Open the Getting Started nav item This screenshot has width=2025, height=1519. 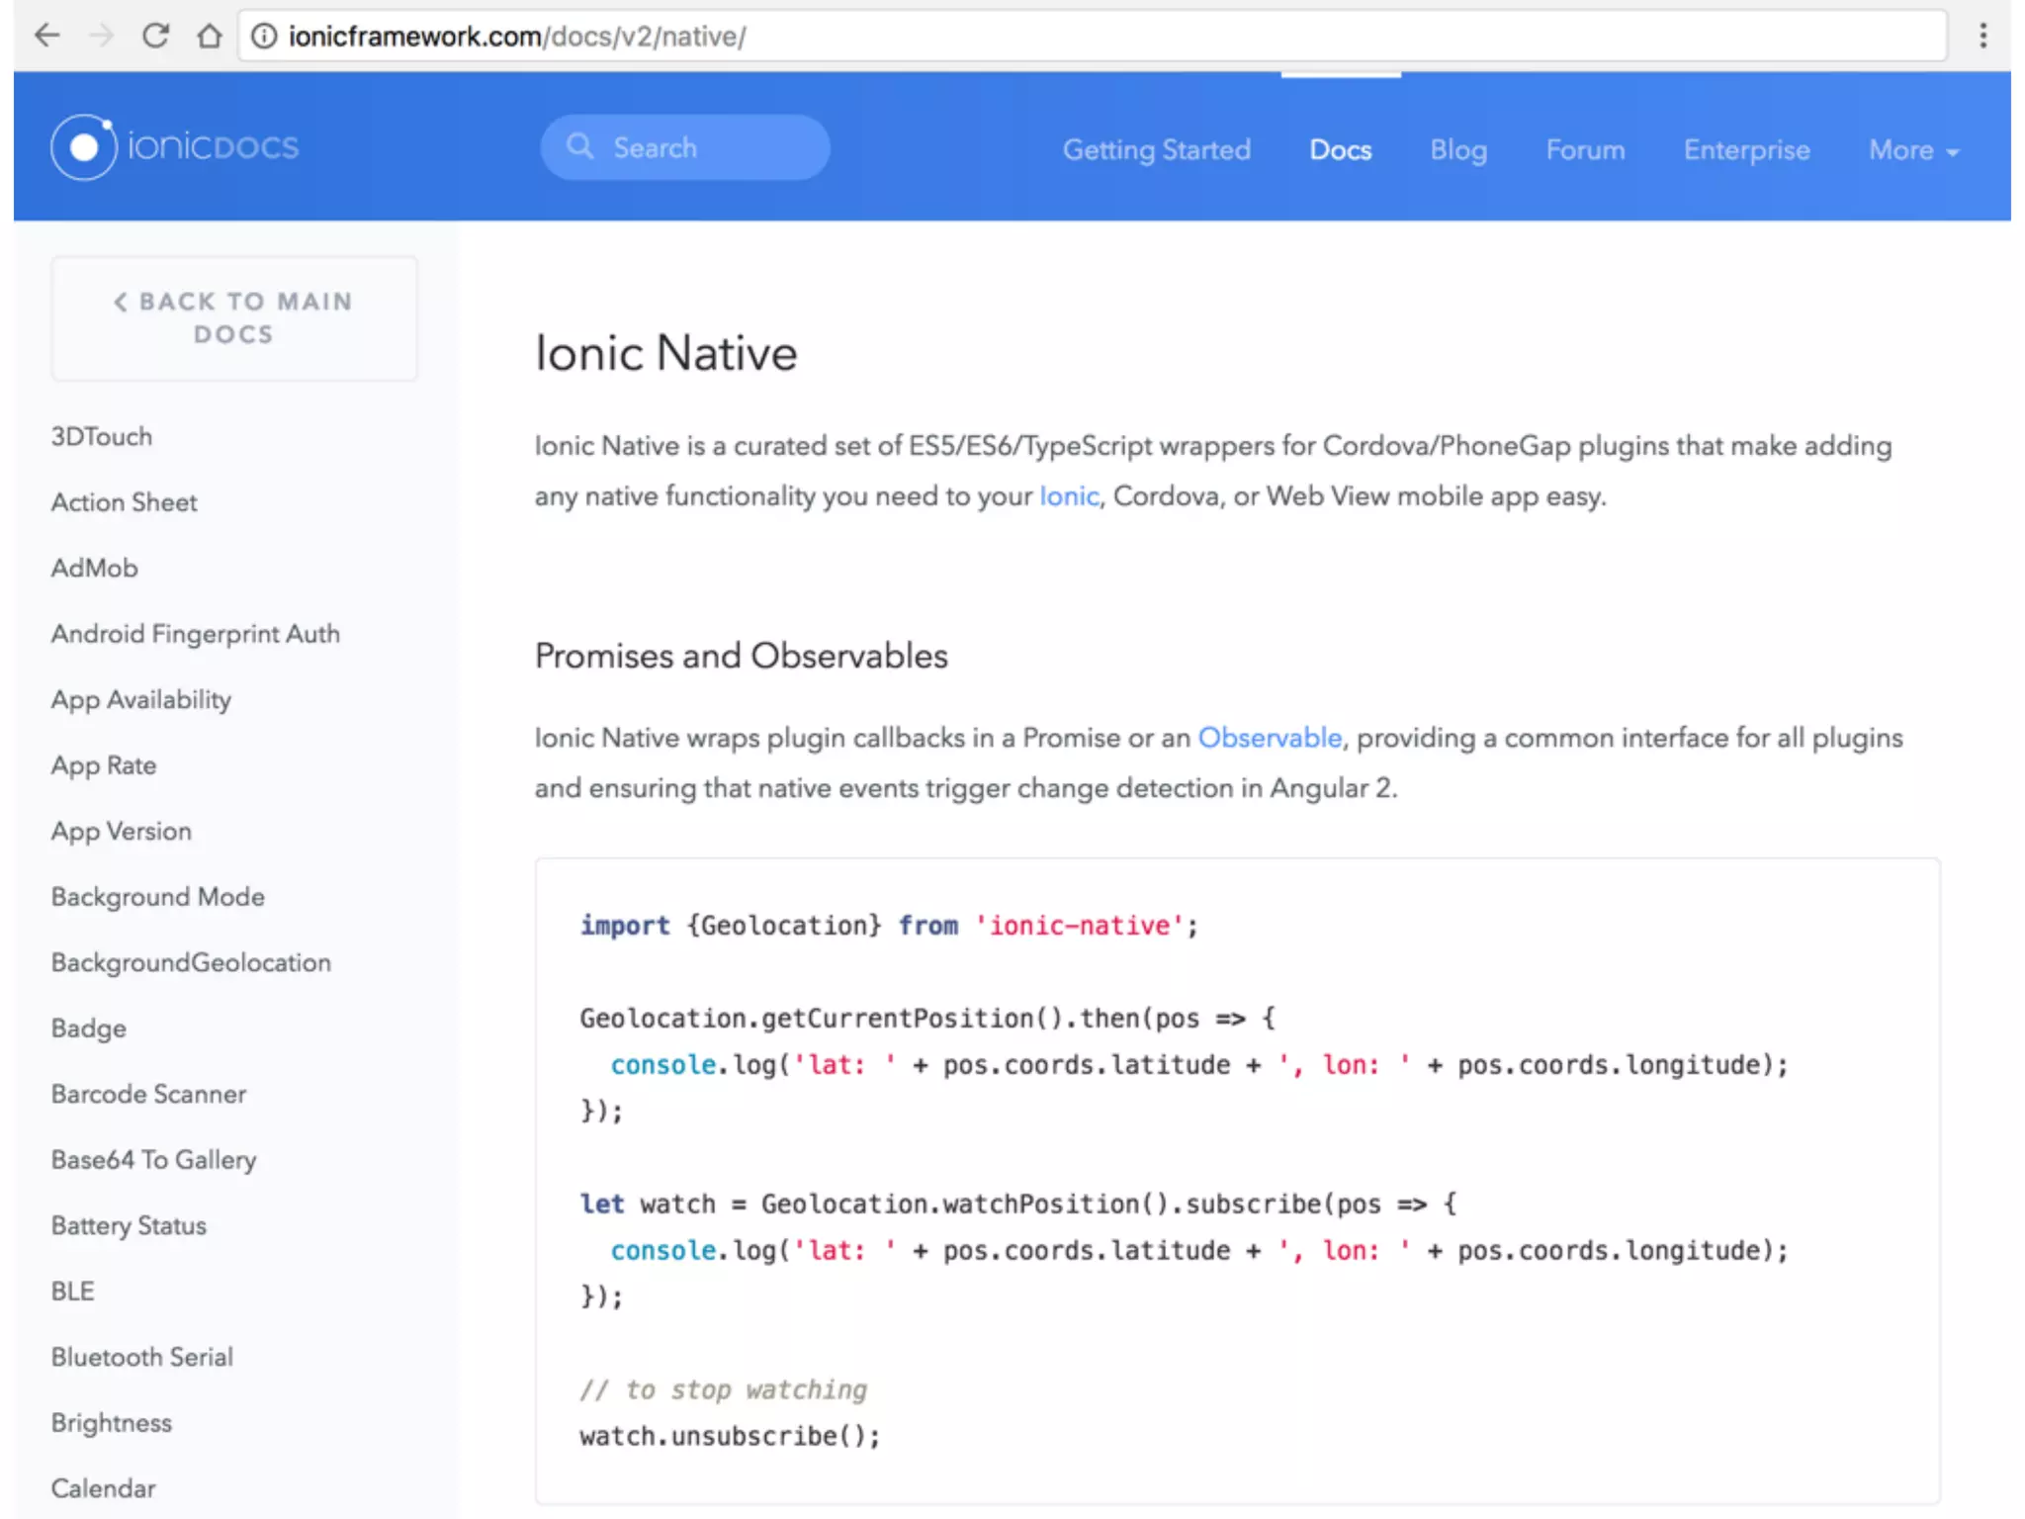(x=1156, y=150)
